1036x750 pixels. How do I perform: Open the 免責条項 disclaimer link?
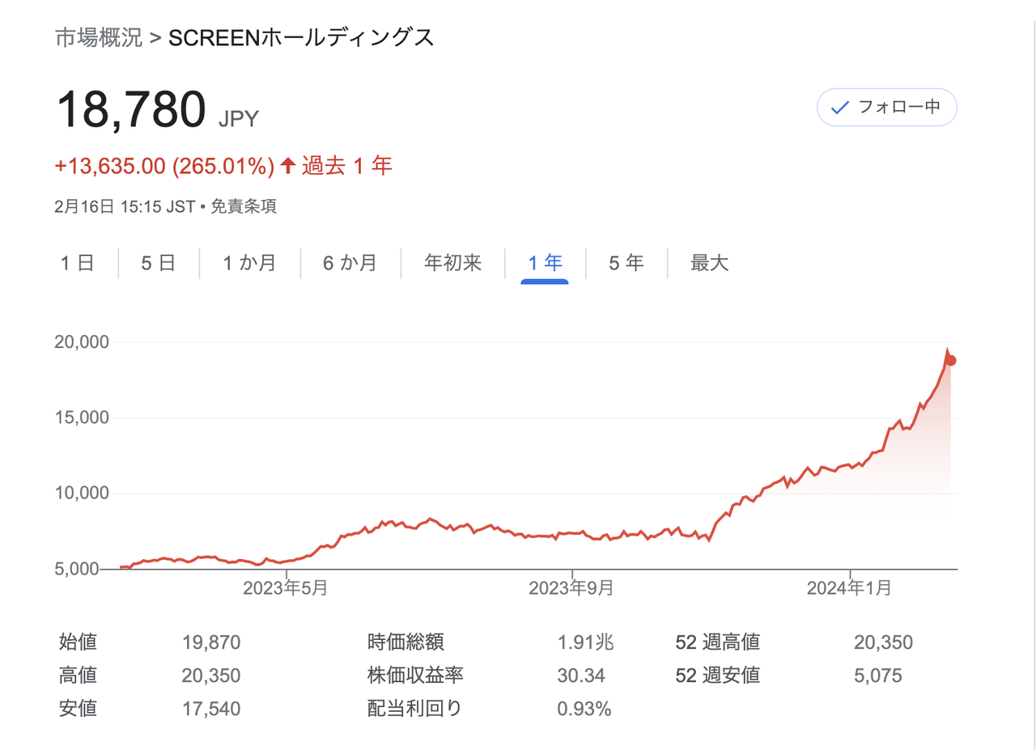point(244,206)
